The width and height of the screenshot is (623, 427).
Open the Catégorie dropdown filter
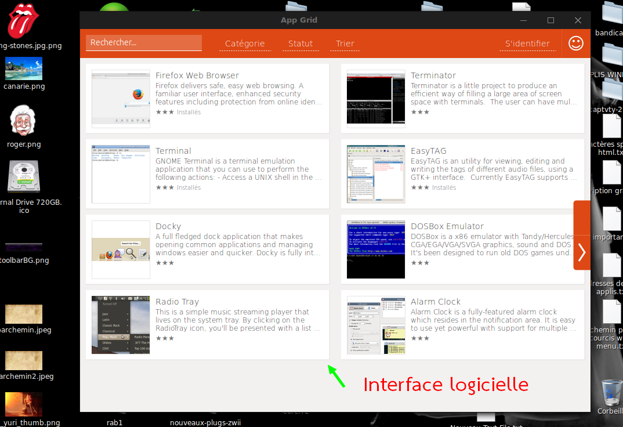(244, 44)
